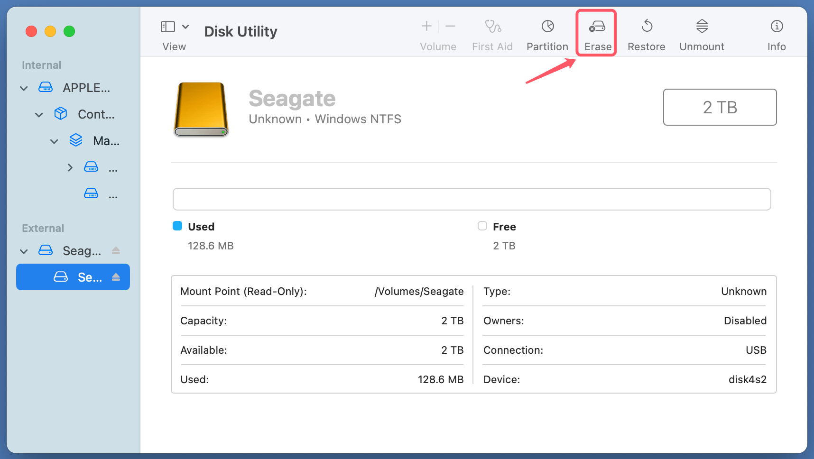The width and height of the screenshot is (814, 459).
Task: Unmount the Seagate drive
Action: (x=701, y=33)
